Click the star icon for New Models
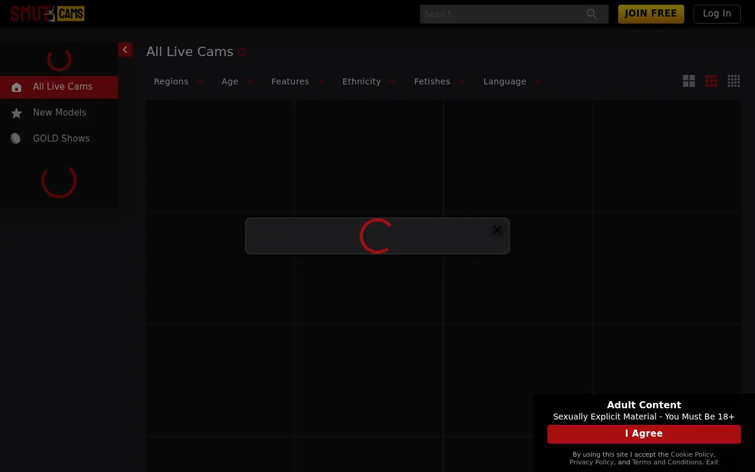This screenshot has width=755, height=472. [17, 113]
